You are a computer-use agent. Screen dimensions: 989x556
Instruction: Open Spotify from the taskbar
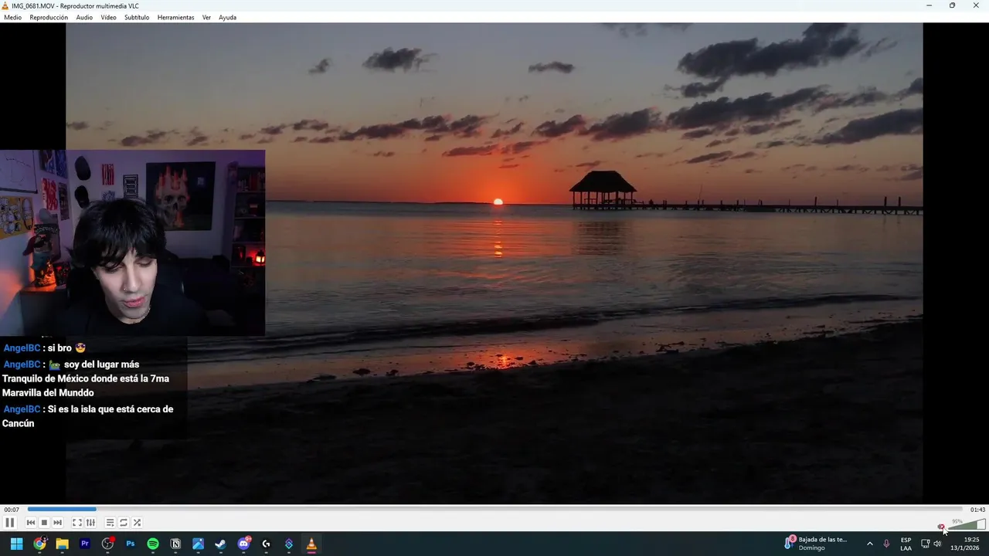(x=153, y=544)
